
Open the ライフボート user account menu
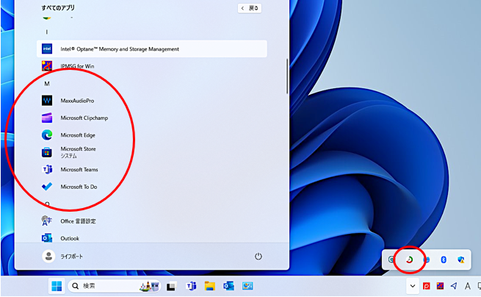(62, 256)
